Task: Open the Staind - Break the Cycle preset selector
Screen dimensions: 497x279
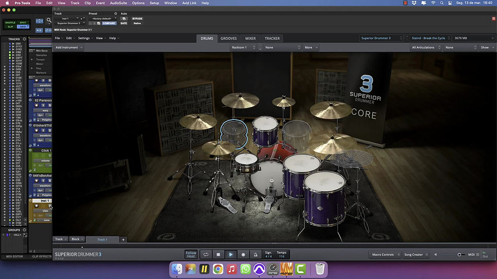Action: [430, 38]
